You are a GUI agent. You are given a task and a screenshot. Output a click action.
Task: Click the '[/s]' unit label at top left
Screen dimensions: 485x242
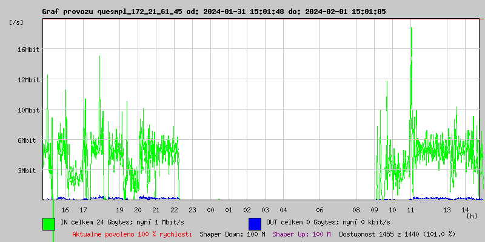coord(16,22)
